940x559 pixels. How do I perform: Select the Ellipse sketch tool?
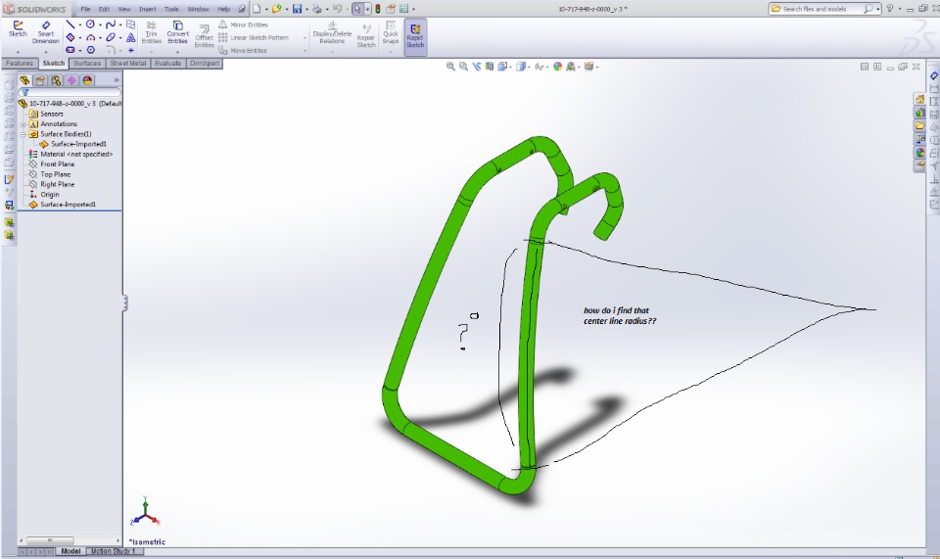pyautogui.click(x=111, y=37)
